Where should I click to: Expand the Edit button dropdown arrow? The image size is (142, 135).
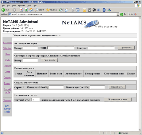pos(81,10)
